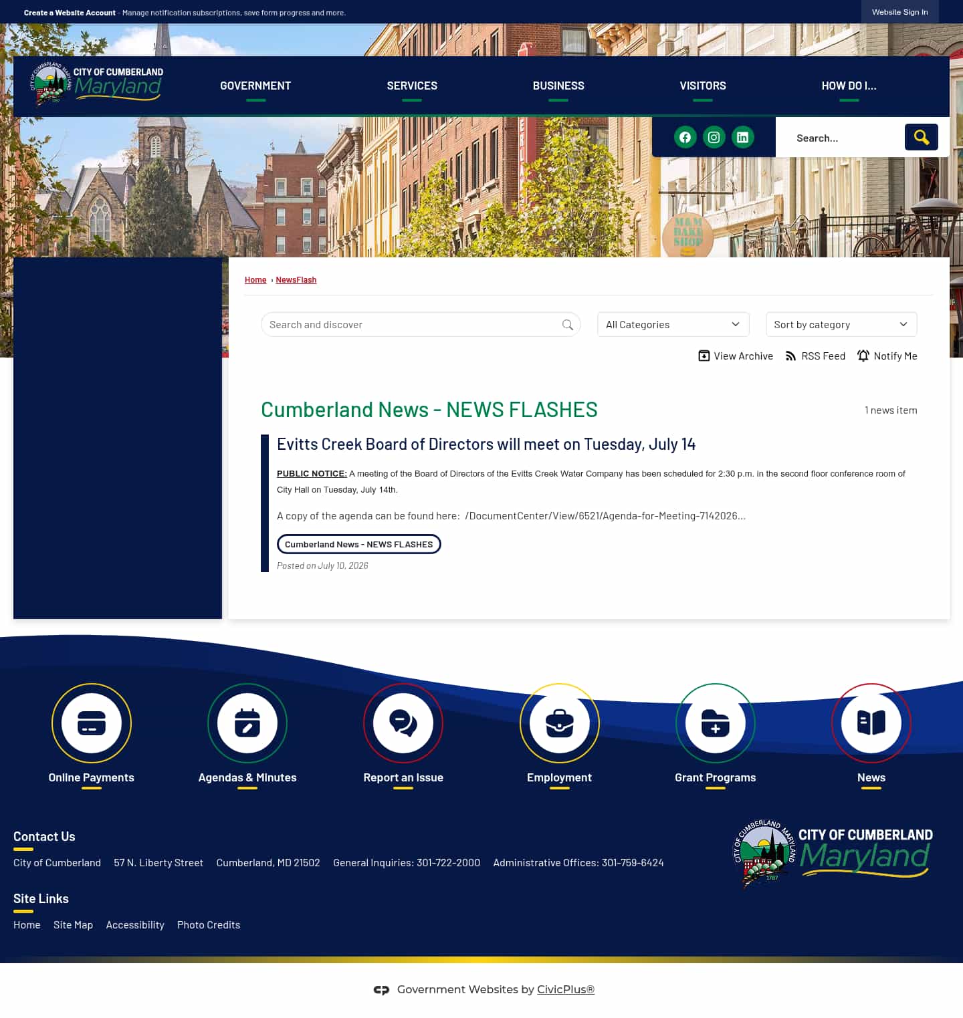This screenshot has height=1018, width=963.
Task: Click Website Sign In button
Action: pyautogui.click(x=899, y=12)
